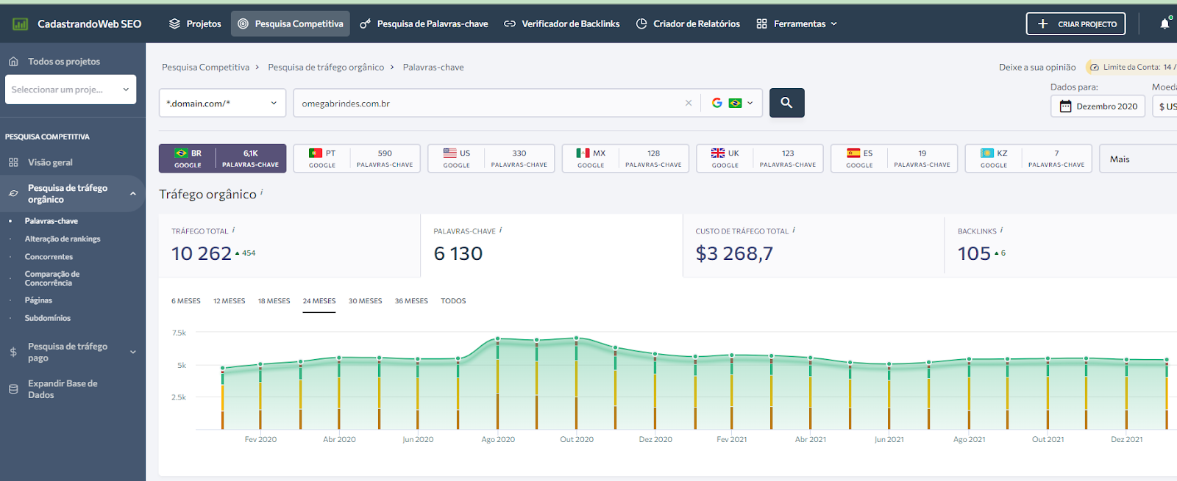1177x481 pixels.
Task: Switch chart range to TODOS
Action: (453, 301)
